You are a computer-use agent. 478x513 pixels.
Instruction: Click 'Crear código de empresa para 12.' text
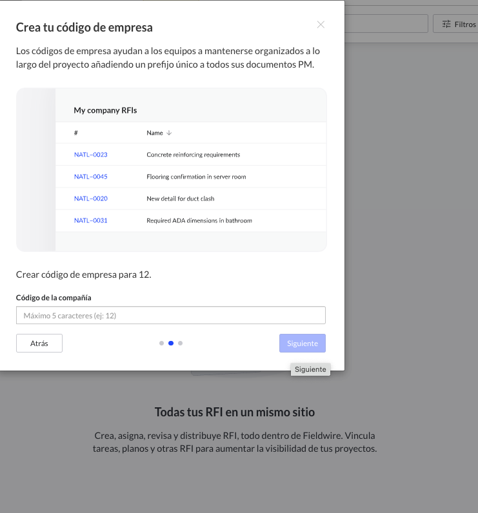click(83, 275)
